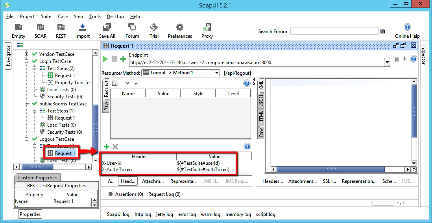Open help icon above headers table

247,146
